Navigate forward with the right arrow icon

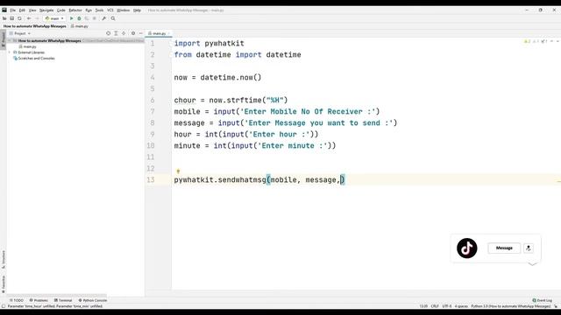[x=37, y=18]
